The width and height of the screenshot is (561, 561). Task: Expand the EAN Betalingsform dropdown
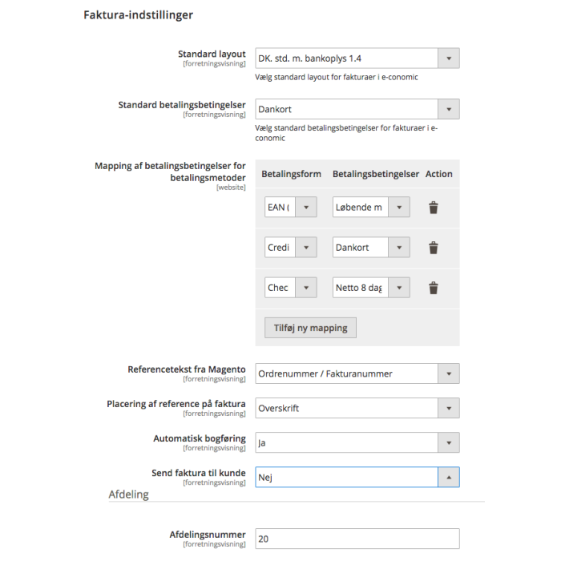click(290, 207)
